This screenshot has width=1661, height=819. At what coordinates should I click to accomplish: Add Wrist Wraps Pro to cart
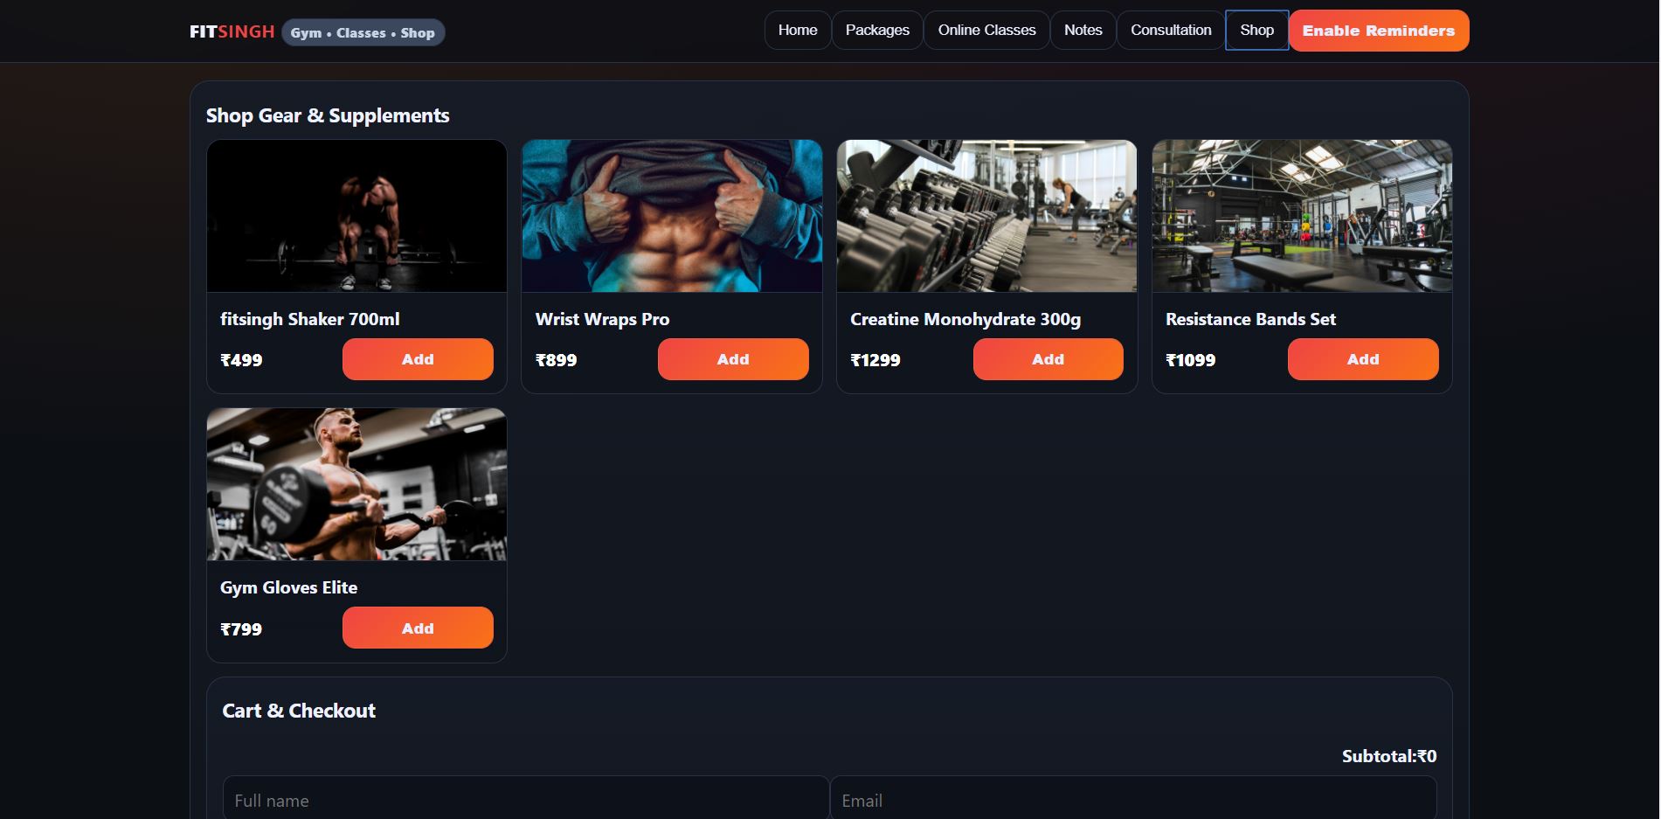(732, 359)
